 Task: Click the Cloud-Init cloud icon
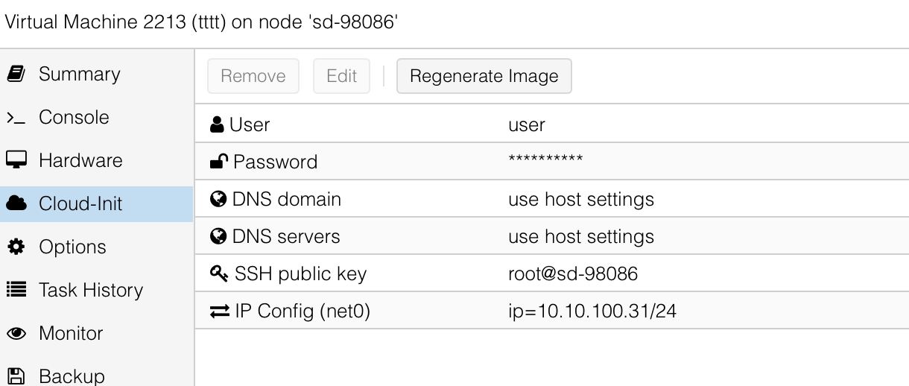[16, 203]
